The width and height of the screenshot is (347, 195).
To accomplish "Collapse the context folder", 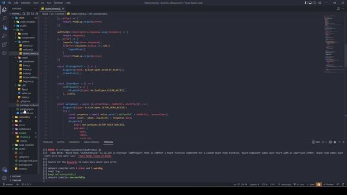I will coord(25,42).
